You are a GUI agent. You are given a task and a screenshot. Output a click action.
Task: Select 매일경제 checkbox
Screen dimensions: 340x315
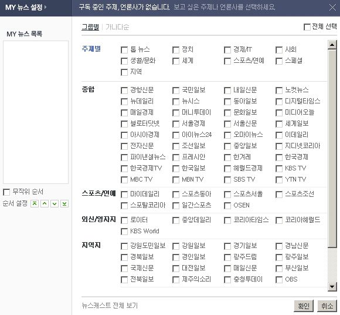coord(124,113)
